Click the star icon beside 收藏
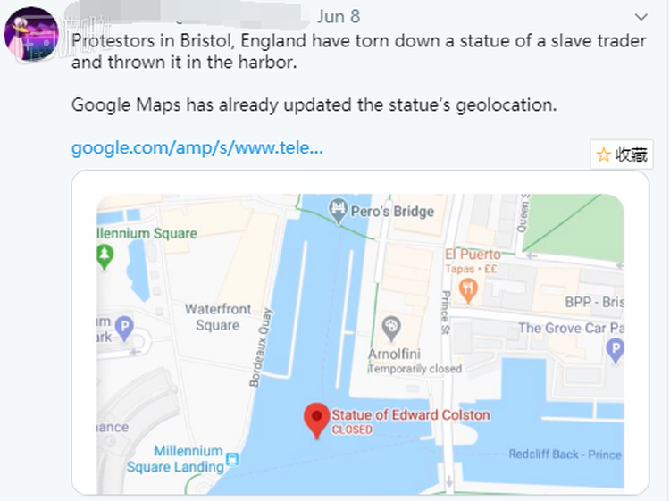 point(604,154)
